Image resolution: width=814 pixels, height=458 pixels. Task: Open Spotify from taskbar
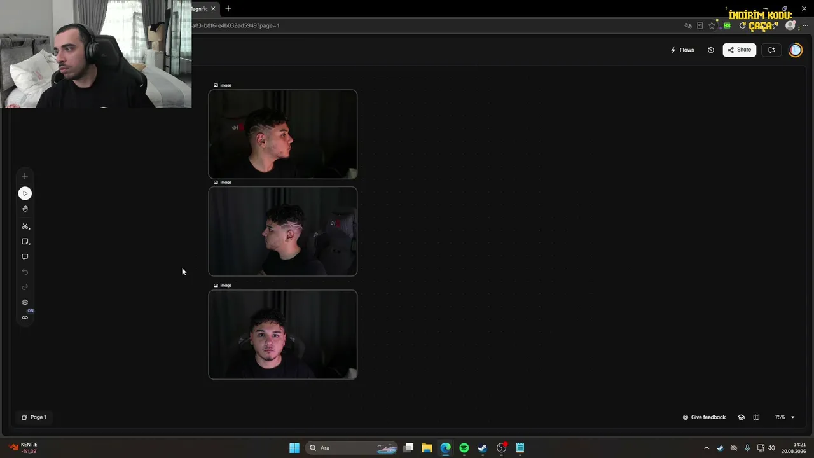(464, 448)
